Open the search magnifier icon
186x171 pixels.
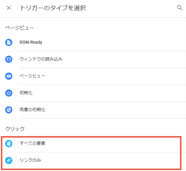point(180,8)
